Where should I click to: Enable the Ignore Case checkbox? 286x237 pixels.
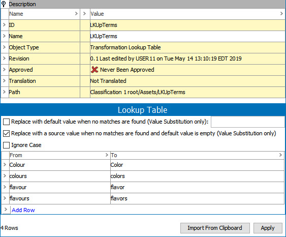pyautogui.click(x=7, y=145)
